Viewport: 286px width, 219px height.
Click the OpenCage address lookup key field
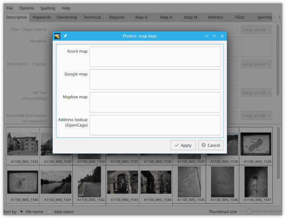coord(155,125)
